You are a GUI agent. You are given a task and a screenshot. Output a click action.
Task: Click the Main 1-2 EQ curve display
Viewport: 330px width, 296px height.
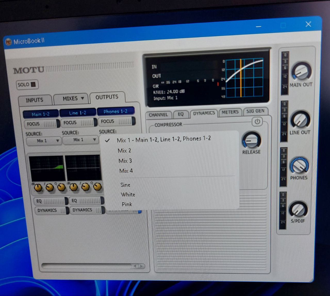tap(47, 168)
